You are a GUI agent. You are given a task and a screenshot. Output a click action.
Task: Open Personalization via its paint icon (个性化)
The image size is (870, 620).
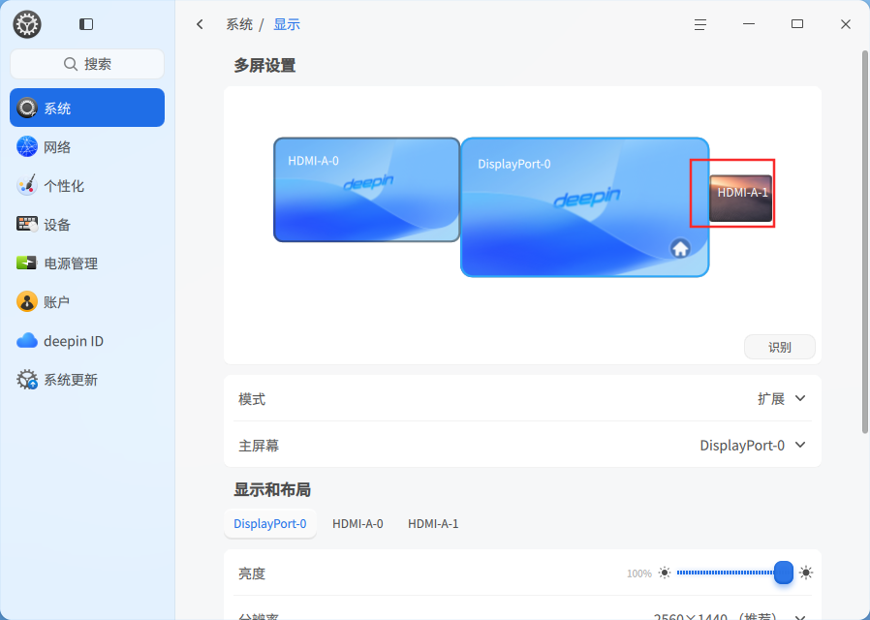pos(26,185)
